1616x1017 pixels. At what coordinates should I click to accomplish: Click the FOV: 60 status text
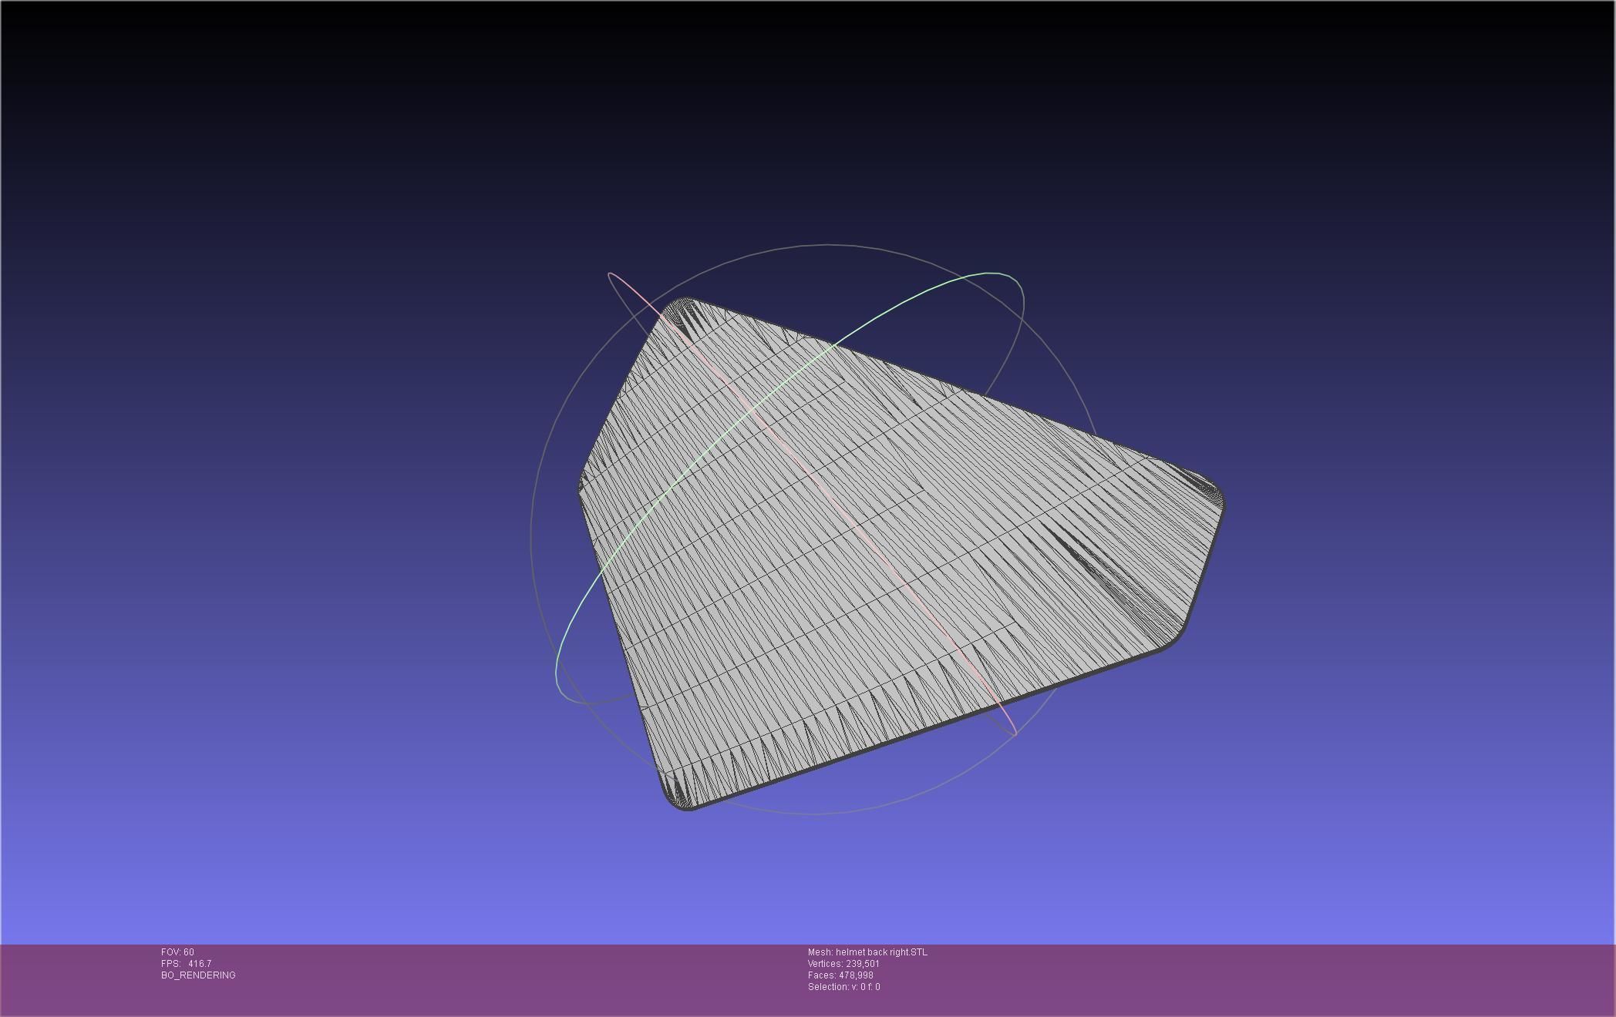177,952
